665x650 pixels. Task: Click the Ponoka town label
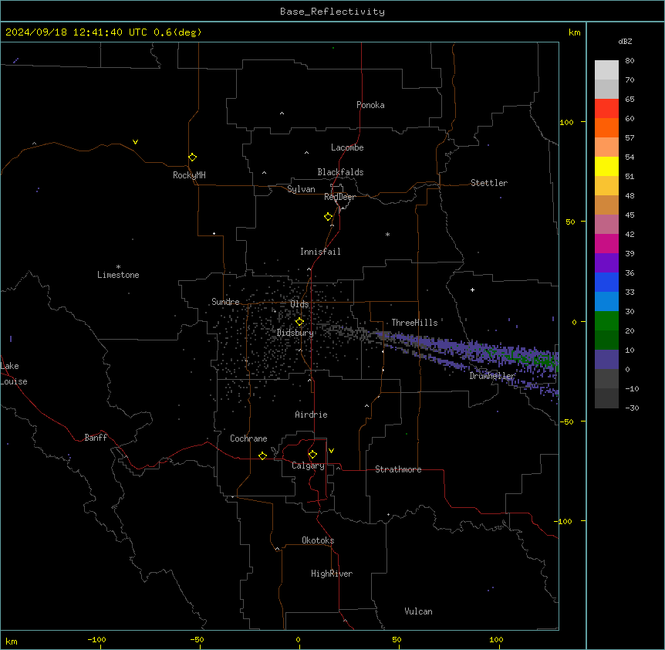[370, 105]
